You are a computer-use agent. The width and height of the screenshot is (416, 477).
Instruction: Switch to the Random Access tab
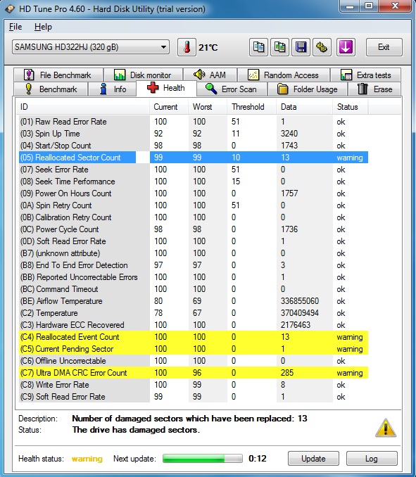284,75
